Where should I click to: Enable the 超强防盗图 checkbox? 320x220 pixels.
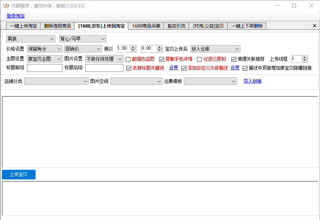(128, 59)
